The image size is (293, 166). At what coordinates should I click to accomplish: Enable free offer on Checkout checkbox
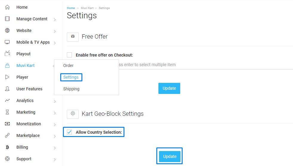(x=69, y=55)
